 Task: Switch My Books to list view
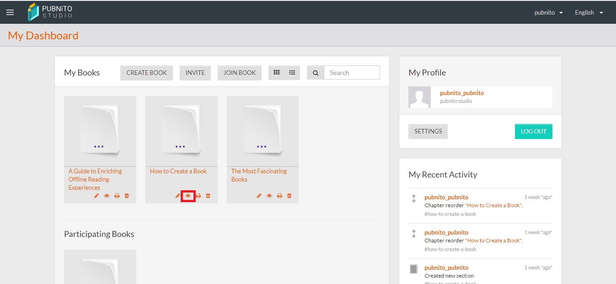point(292,73)
